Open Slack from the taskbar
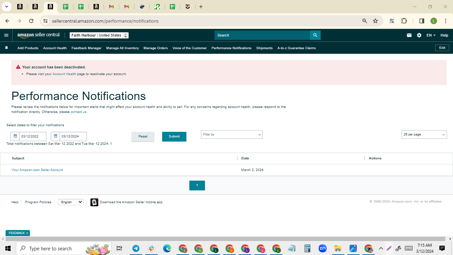 pyautogui.click(x=152, y=248)
